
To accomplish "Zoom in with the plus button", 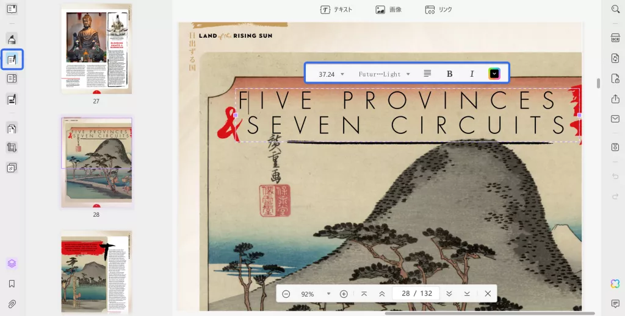I will (344, 293).
